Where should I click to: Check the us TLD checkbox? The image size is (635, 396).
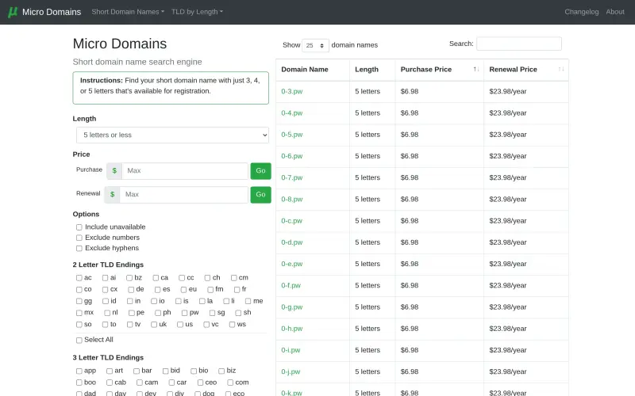[180, 325]
